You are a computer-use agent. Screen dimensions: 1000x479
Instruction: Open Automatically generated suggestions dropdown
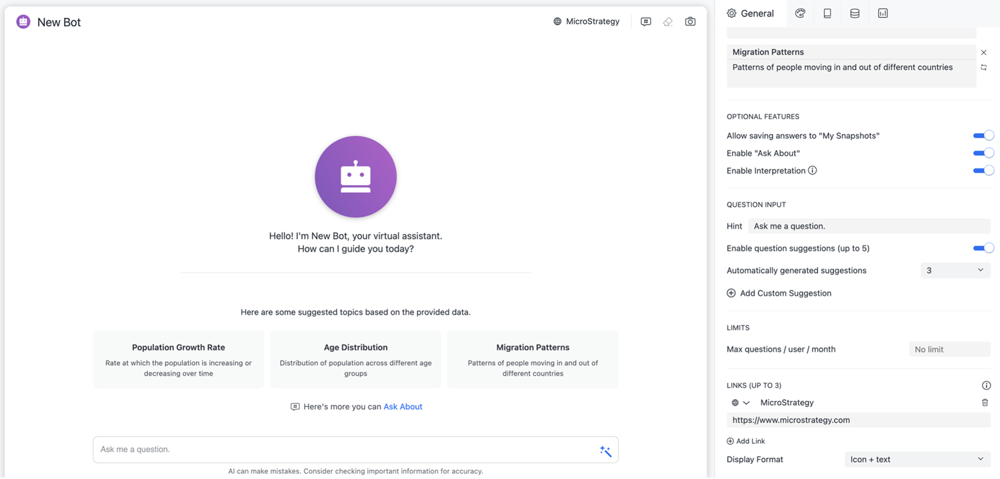[x=955, y=270]
